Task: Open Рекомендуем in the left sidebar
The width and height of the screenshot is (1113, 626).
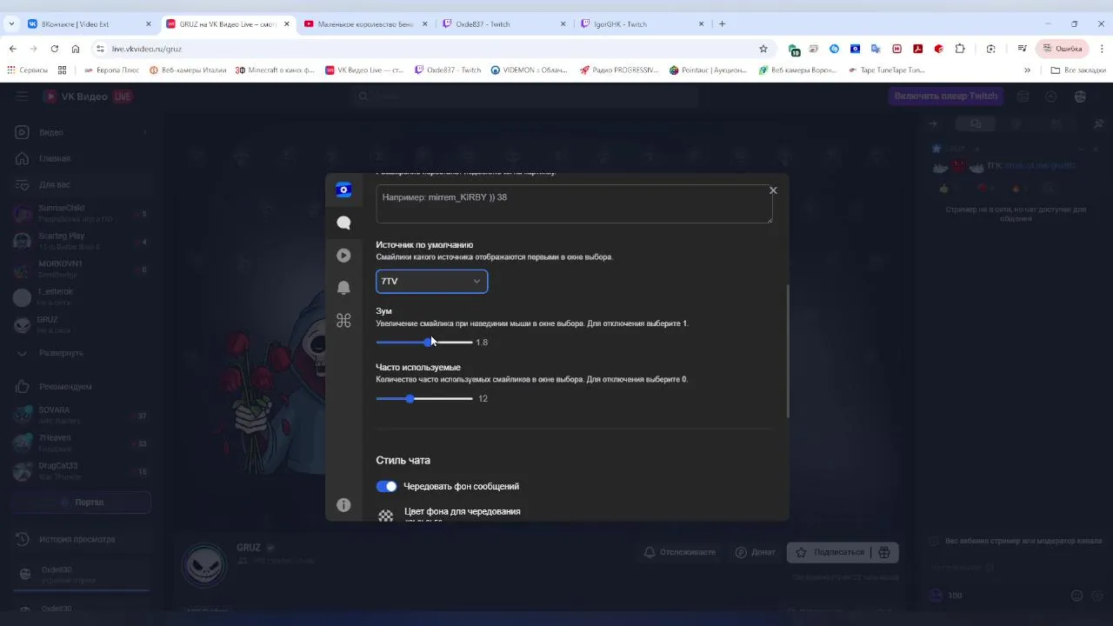Action: pyautogui.click(x=82, y=386)
